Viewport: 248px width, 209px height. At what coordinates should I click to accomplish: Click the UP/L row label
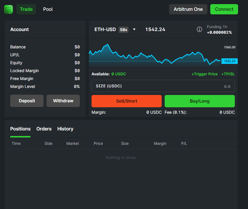15,55
